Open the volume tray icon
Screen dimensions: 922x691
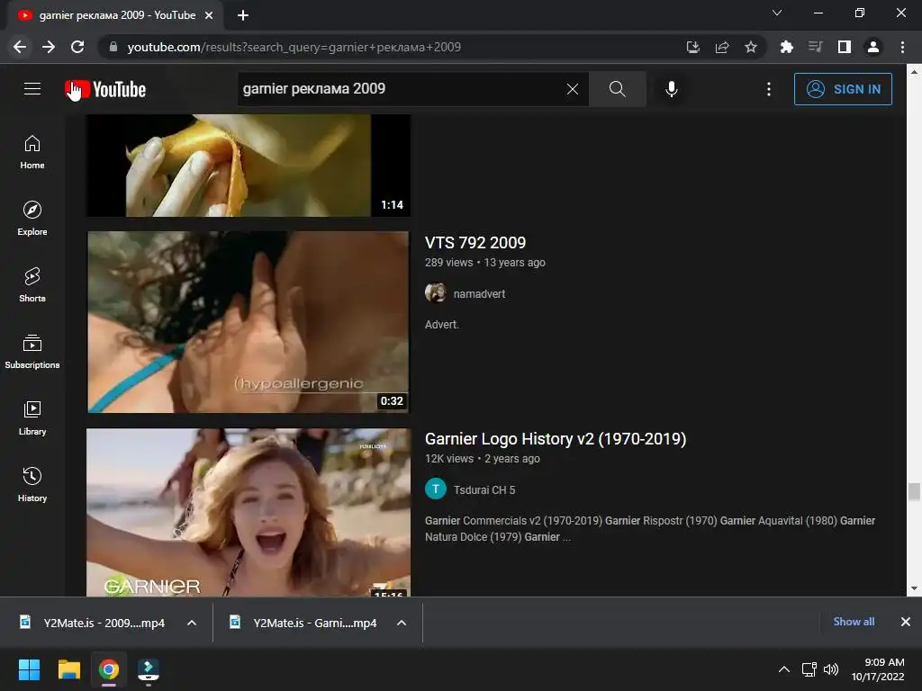[831, 669]
